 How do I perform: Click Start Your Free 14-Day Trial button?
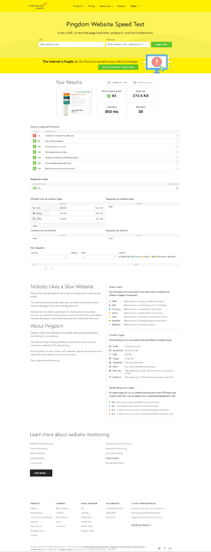coord(118,67)
